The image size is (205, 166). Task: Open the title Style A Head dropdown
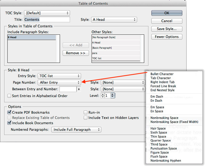(x=114, y=19)
